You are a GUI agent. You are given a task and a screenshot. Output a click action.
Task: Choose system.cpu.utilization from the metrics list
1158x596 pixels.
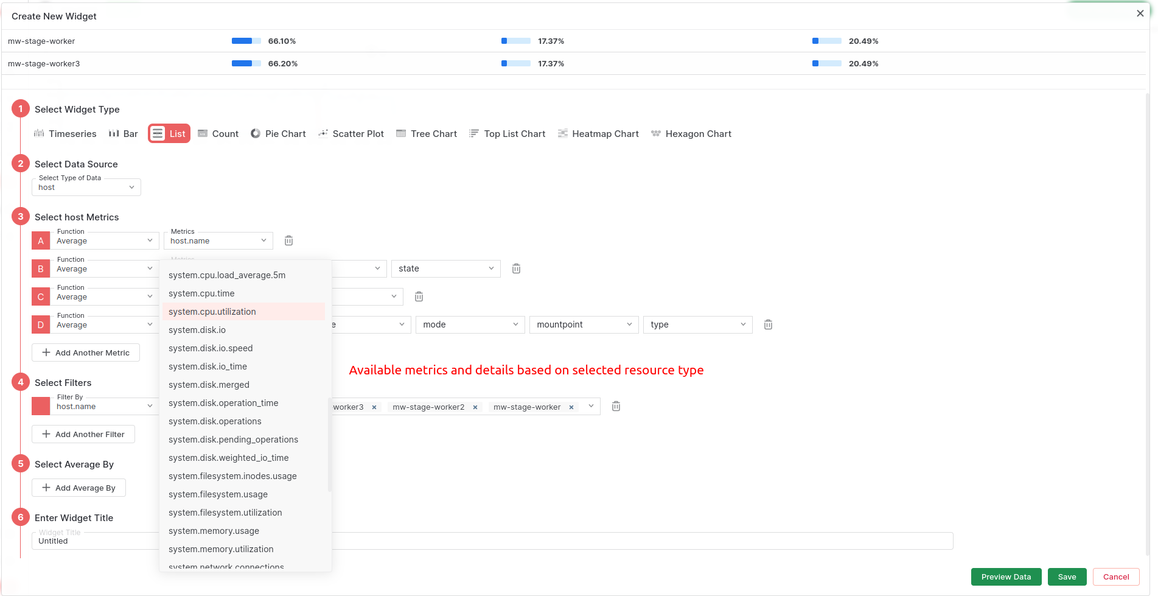(212, 312)
